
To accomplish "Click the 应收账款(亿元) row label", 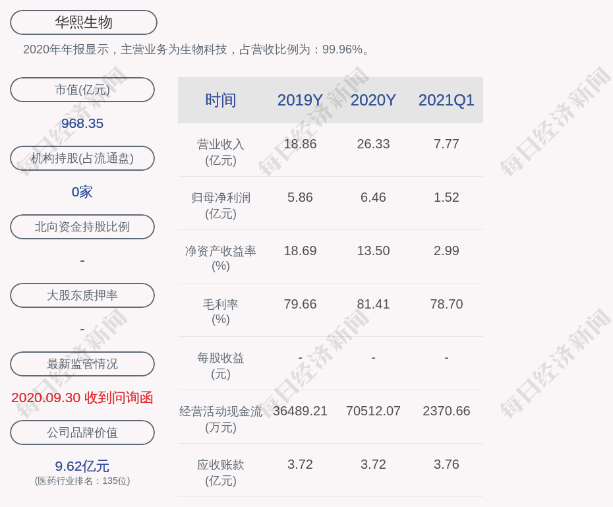I will (221, 473).
